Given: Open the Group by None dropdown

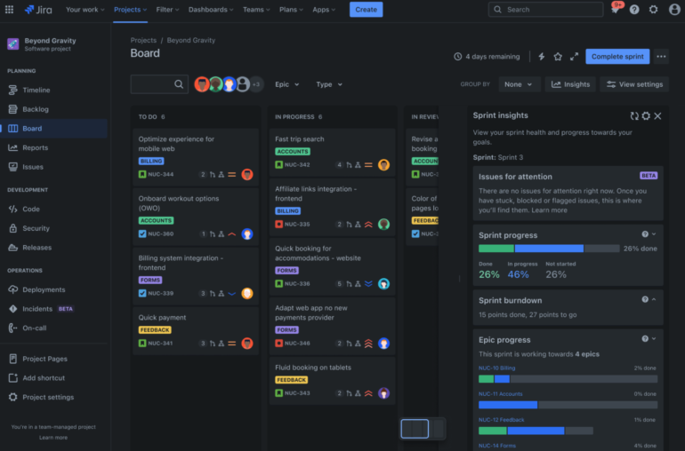Looking at the screenshot, I should click(519, 84).
